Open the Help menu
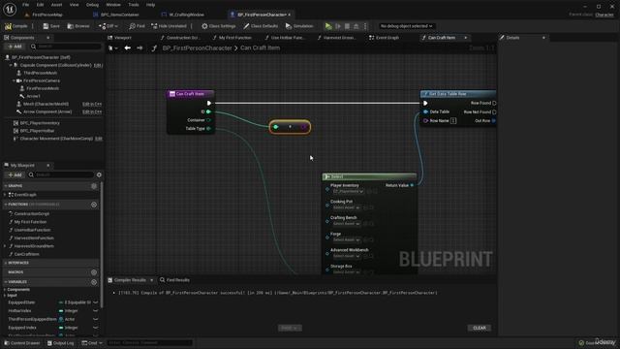Viewport: 620px width, 349px height. pyautogui.click(x=151, y=5)
